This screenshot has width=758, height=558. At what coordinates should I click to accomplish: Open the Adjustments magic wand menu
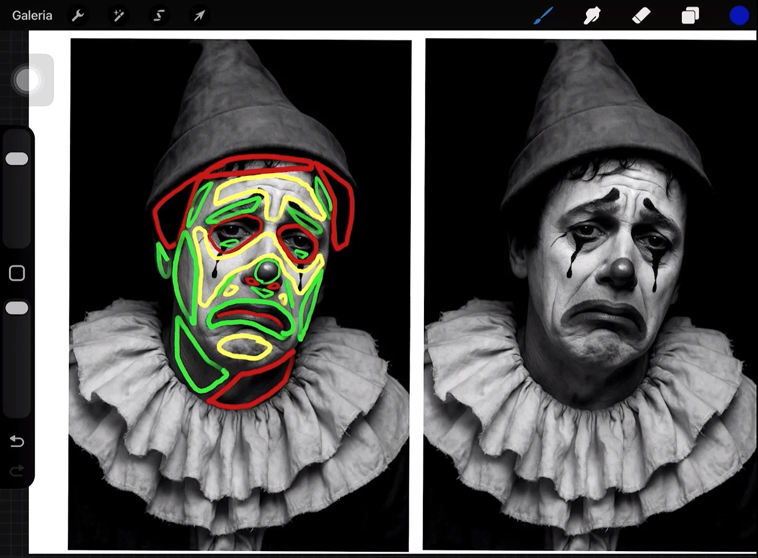coord(118,15)
